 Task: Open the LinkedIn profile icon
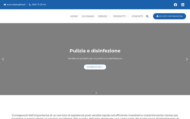pyautogui.click(x=183, y=4)
